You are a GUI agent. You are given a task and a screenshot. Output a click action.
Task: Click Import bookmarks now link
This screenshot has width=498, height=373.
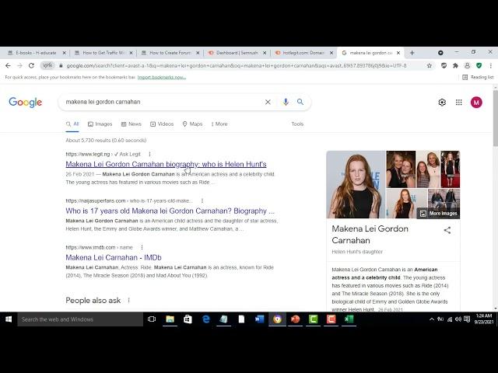162,77
